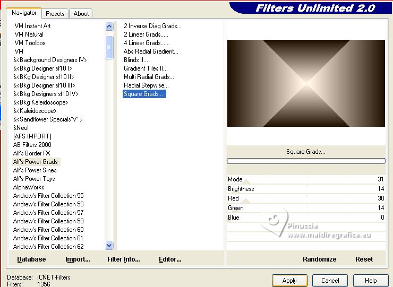Open &<Background Designers IV> category

(x=50, y=60)
